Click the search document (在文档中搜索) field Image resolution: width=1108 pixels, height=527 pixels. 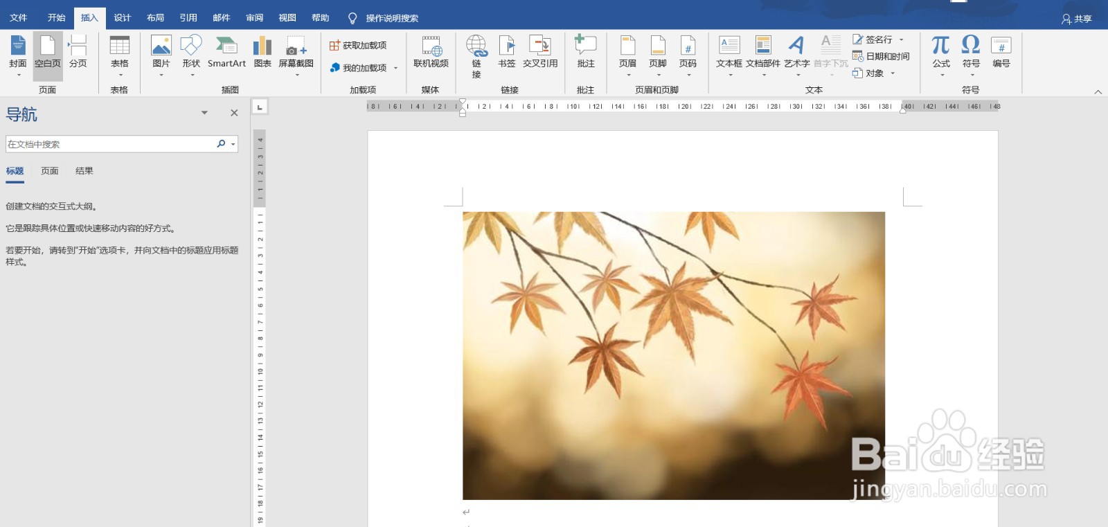(111, 144)
